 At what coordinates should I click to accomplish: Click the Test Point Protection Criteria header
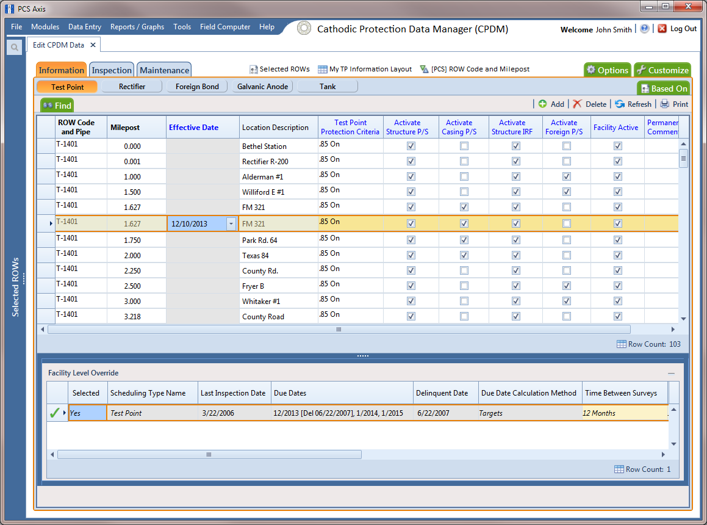(350, 128)
